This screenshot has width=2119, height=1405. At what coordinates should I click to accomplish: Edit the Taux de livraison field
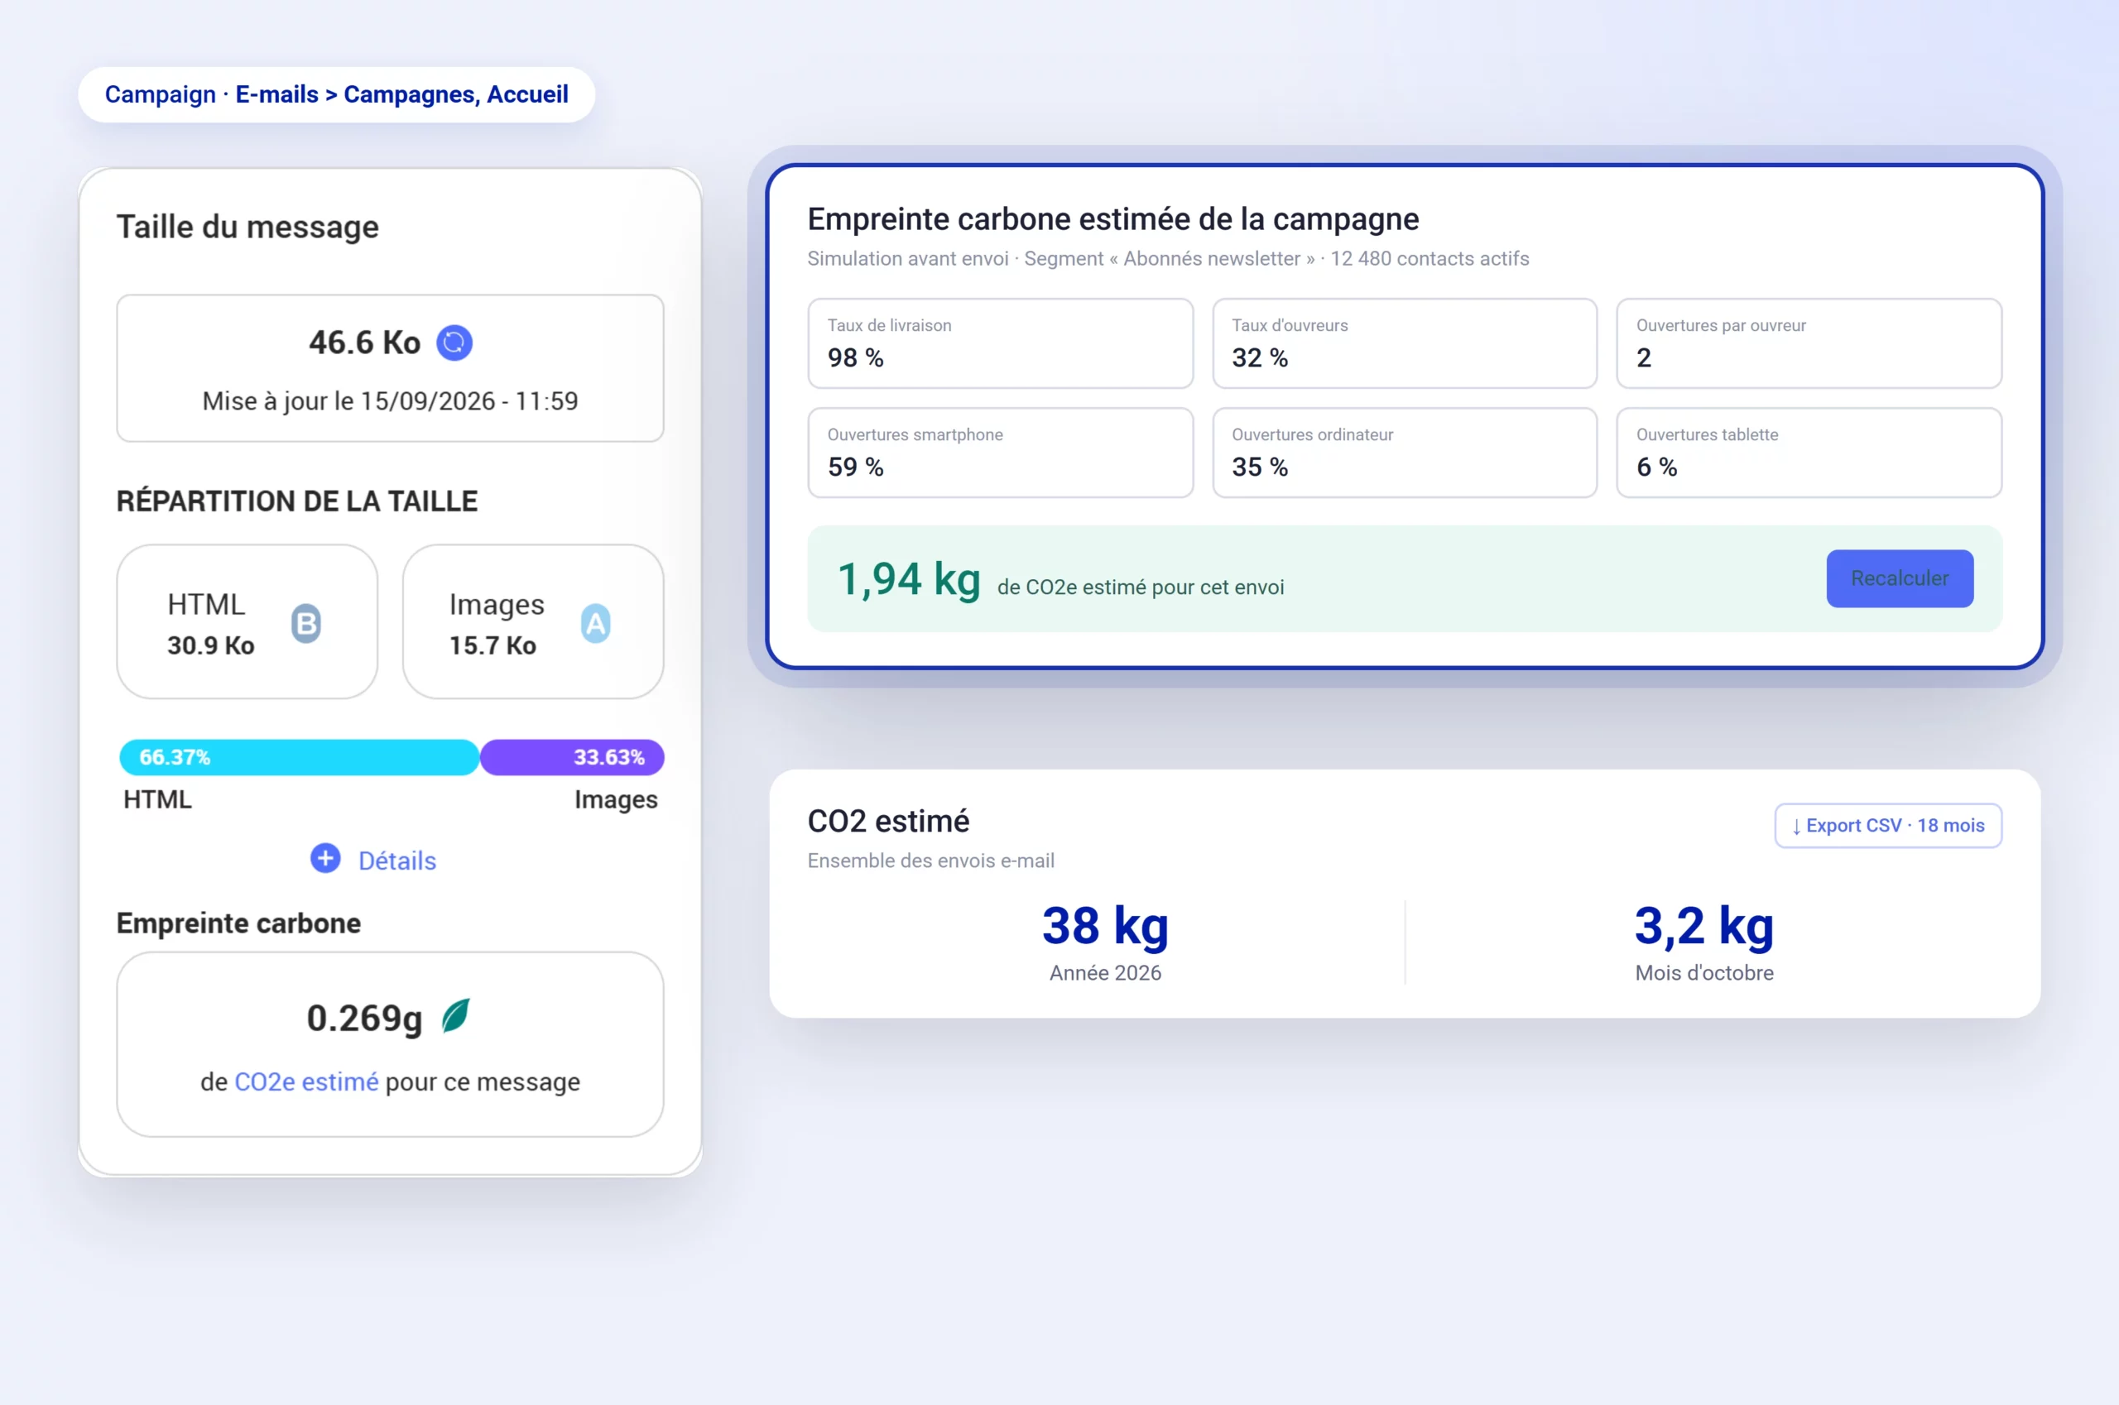coord(1001,343)
